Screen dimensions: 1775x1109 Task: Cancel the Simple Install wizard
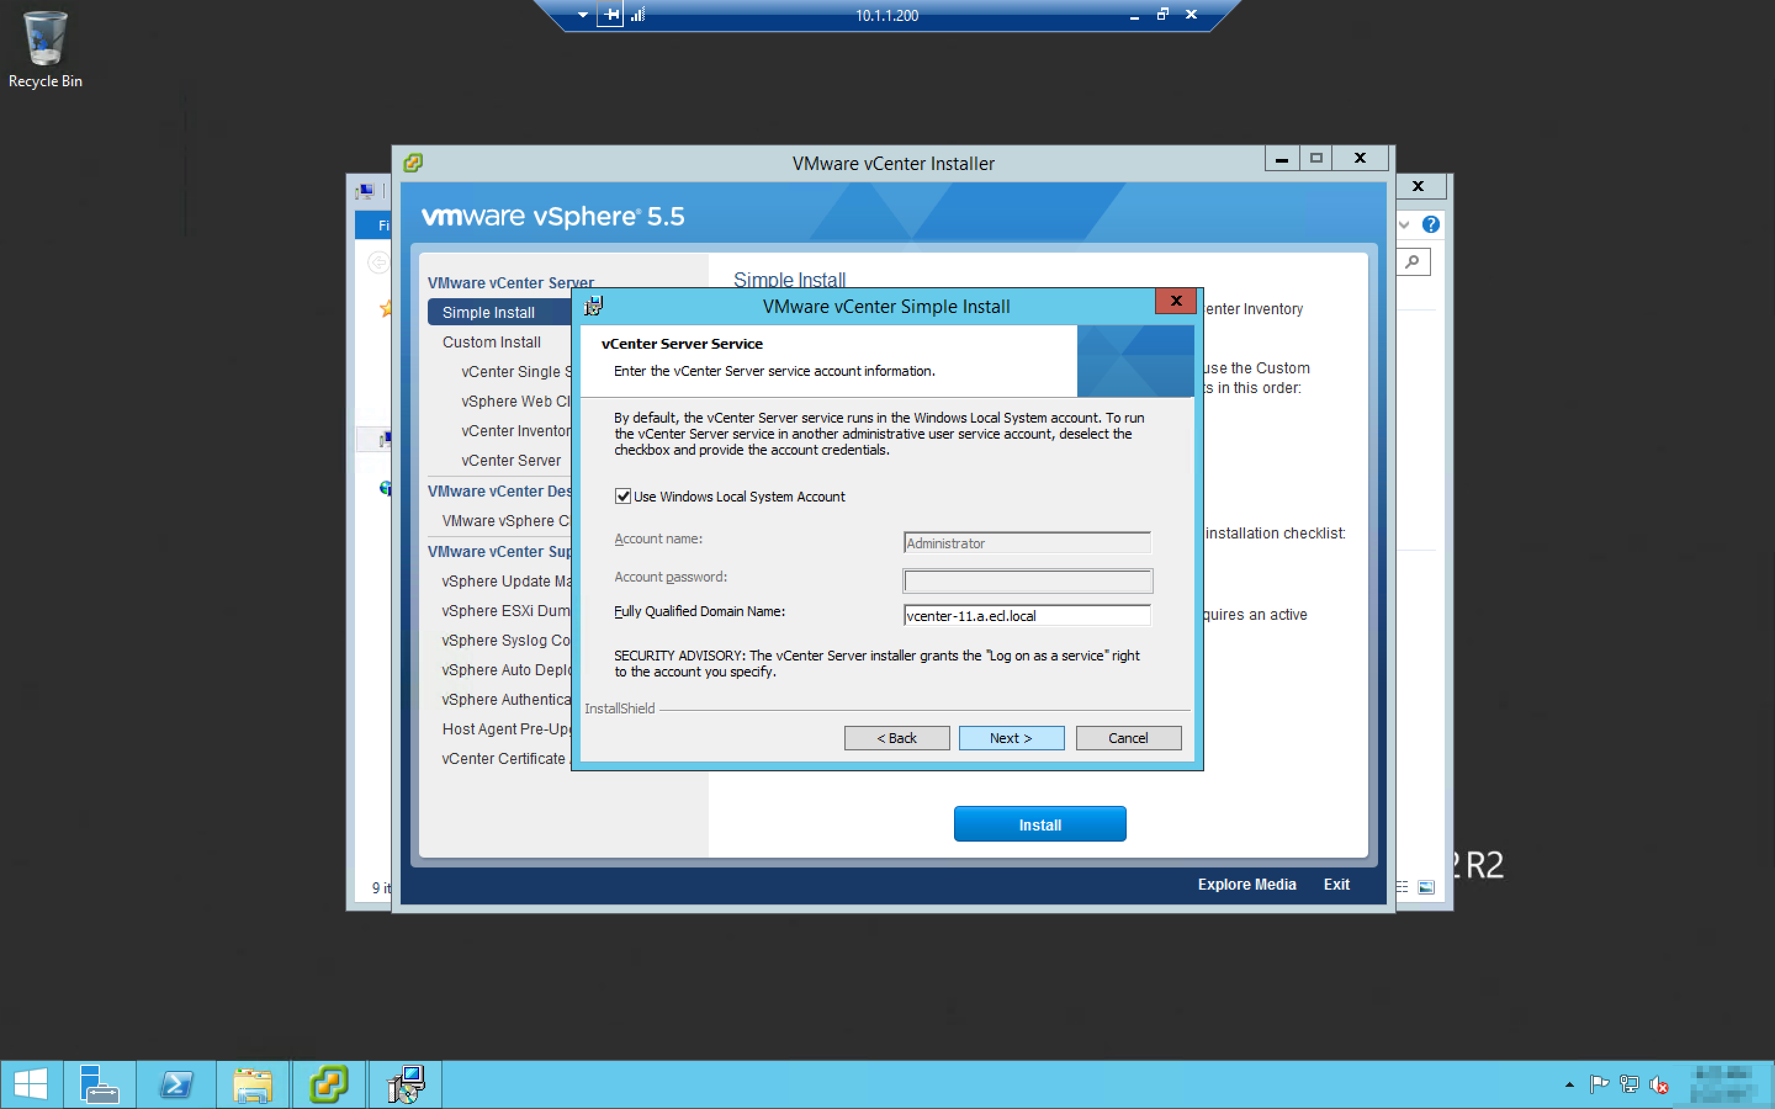coord(1128,738)
